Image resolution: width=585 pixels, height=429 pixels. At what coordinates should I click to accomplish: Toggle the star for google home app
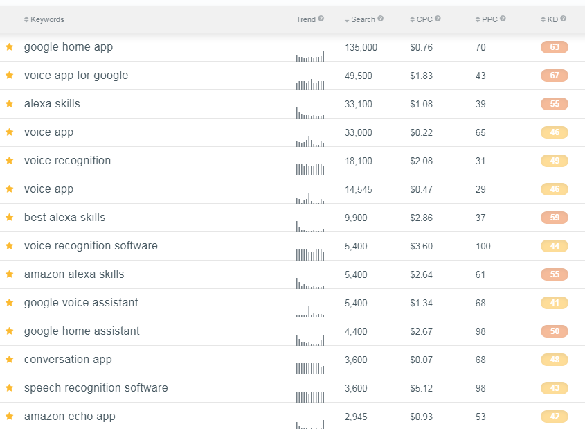click(10, 46)
